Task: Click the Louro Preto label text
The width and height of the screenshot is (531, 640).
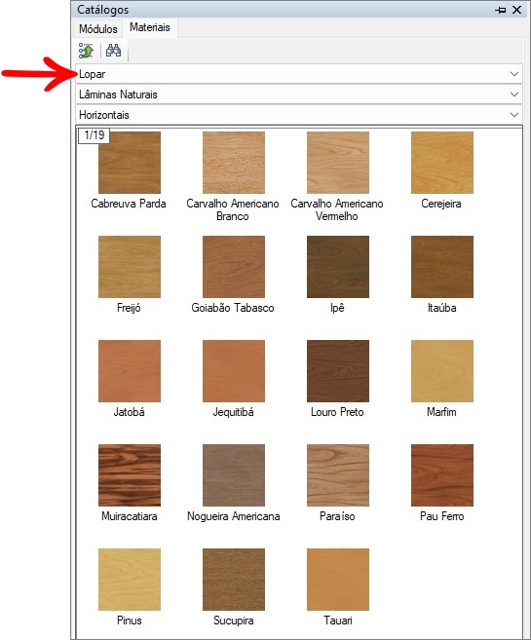Action: (337, 412)
